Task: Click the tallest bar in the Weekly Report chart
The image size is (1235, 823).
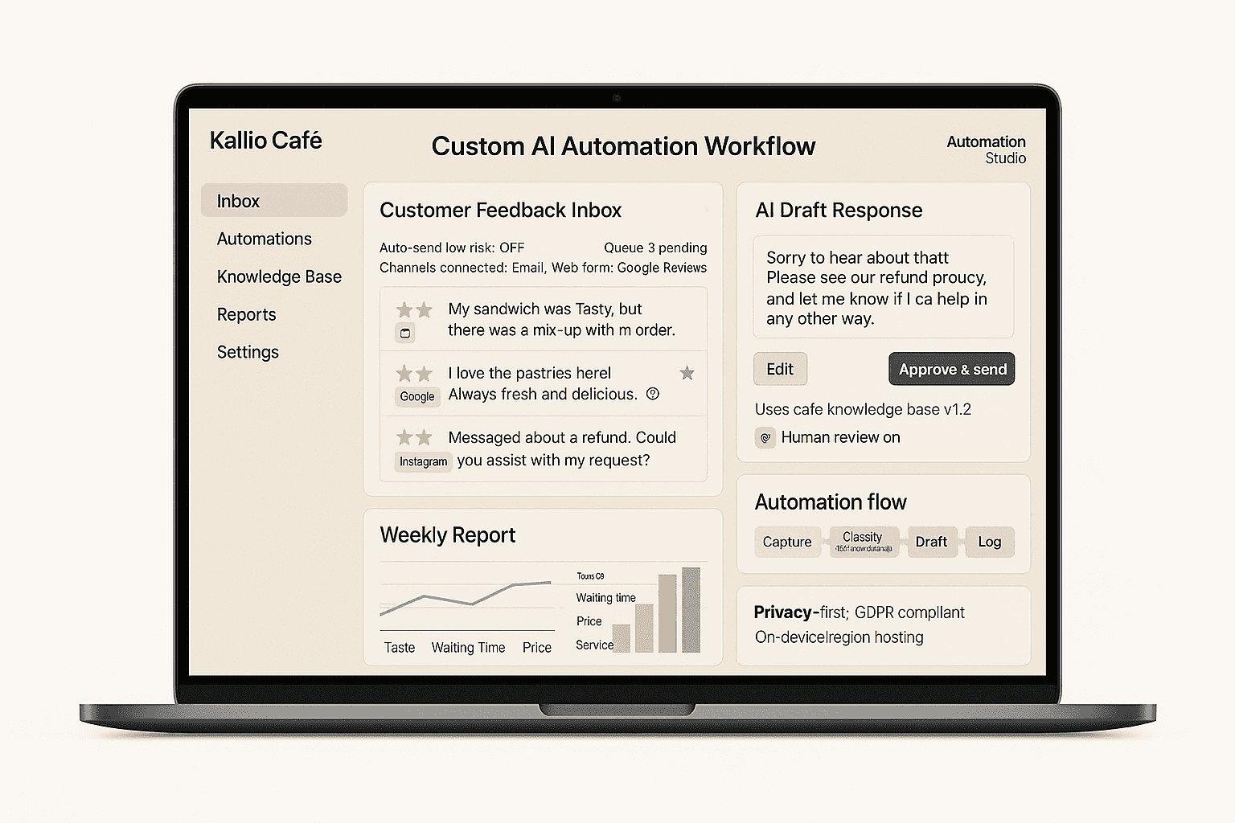Action: coord(691,610)
